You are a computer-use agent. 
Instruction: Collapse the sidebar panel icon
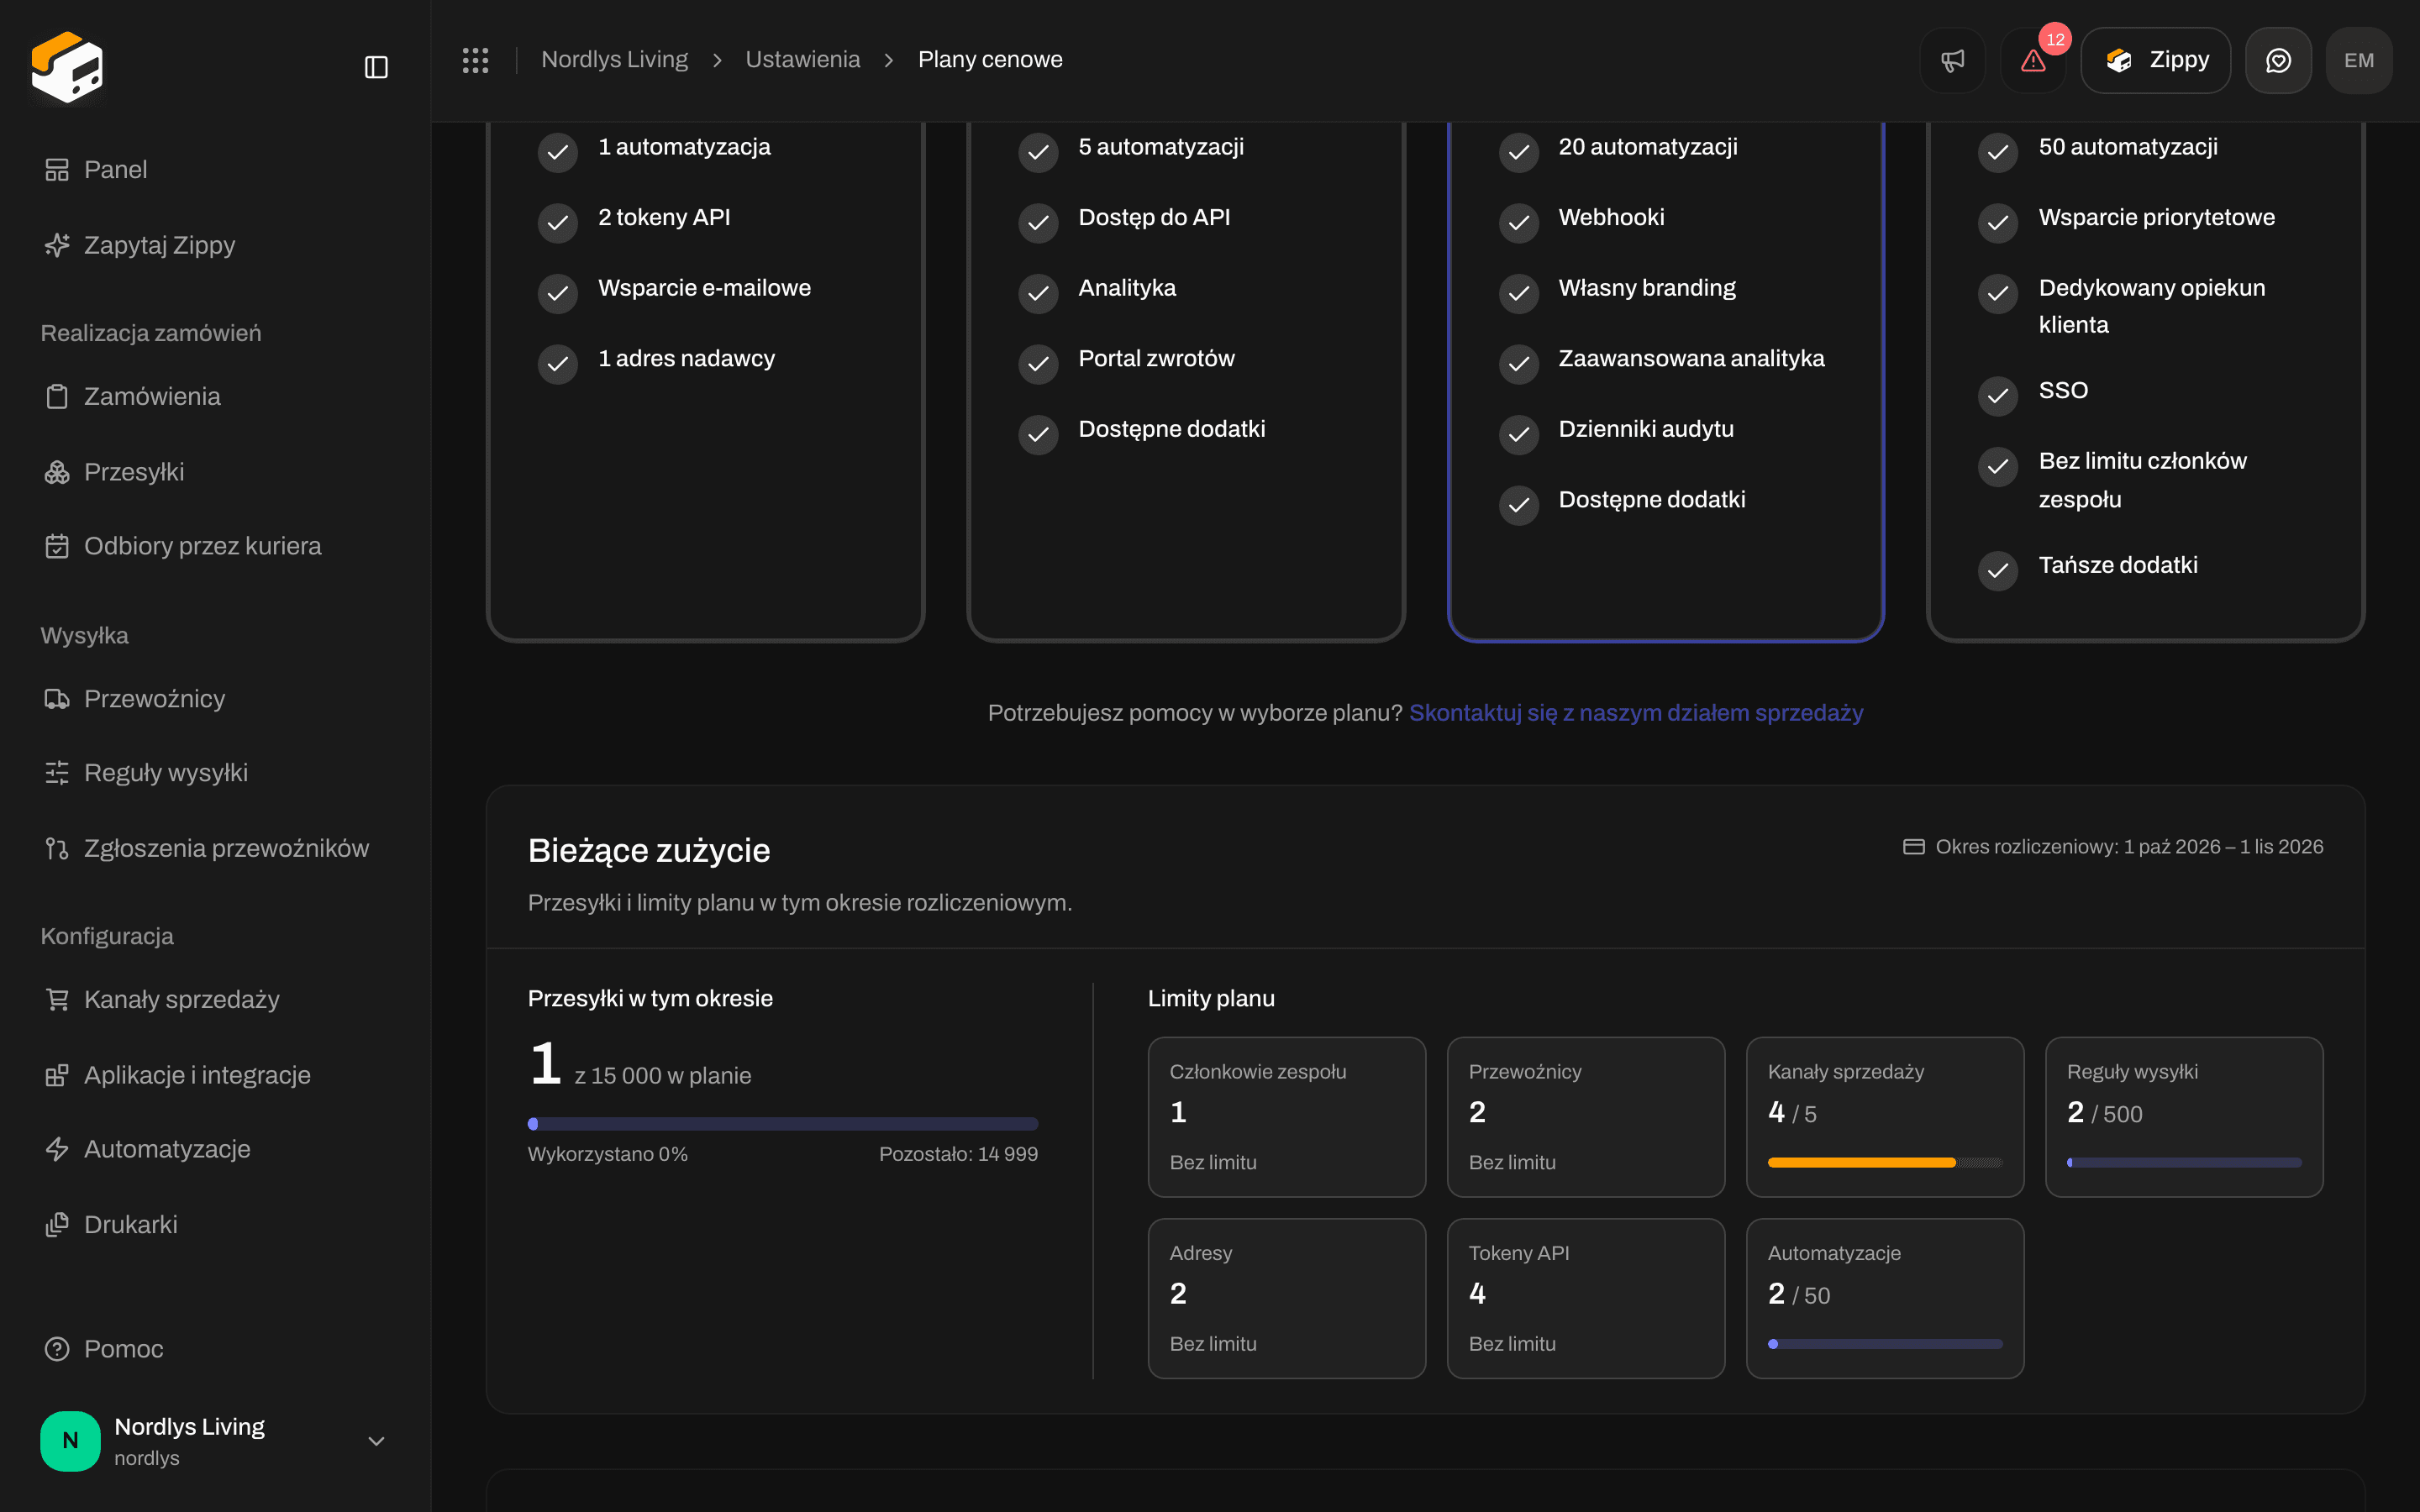[376, 67]
